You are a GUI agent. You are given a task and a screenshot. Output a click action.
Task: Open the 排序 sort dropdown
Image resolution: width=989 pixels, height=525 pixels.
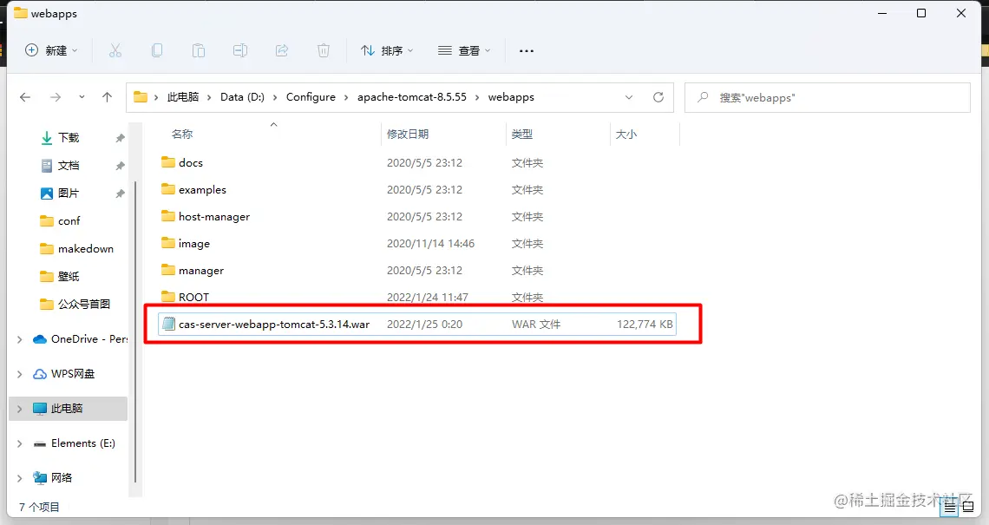[x=387, y=50]
